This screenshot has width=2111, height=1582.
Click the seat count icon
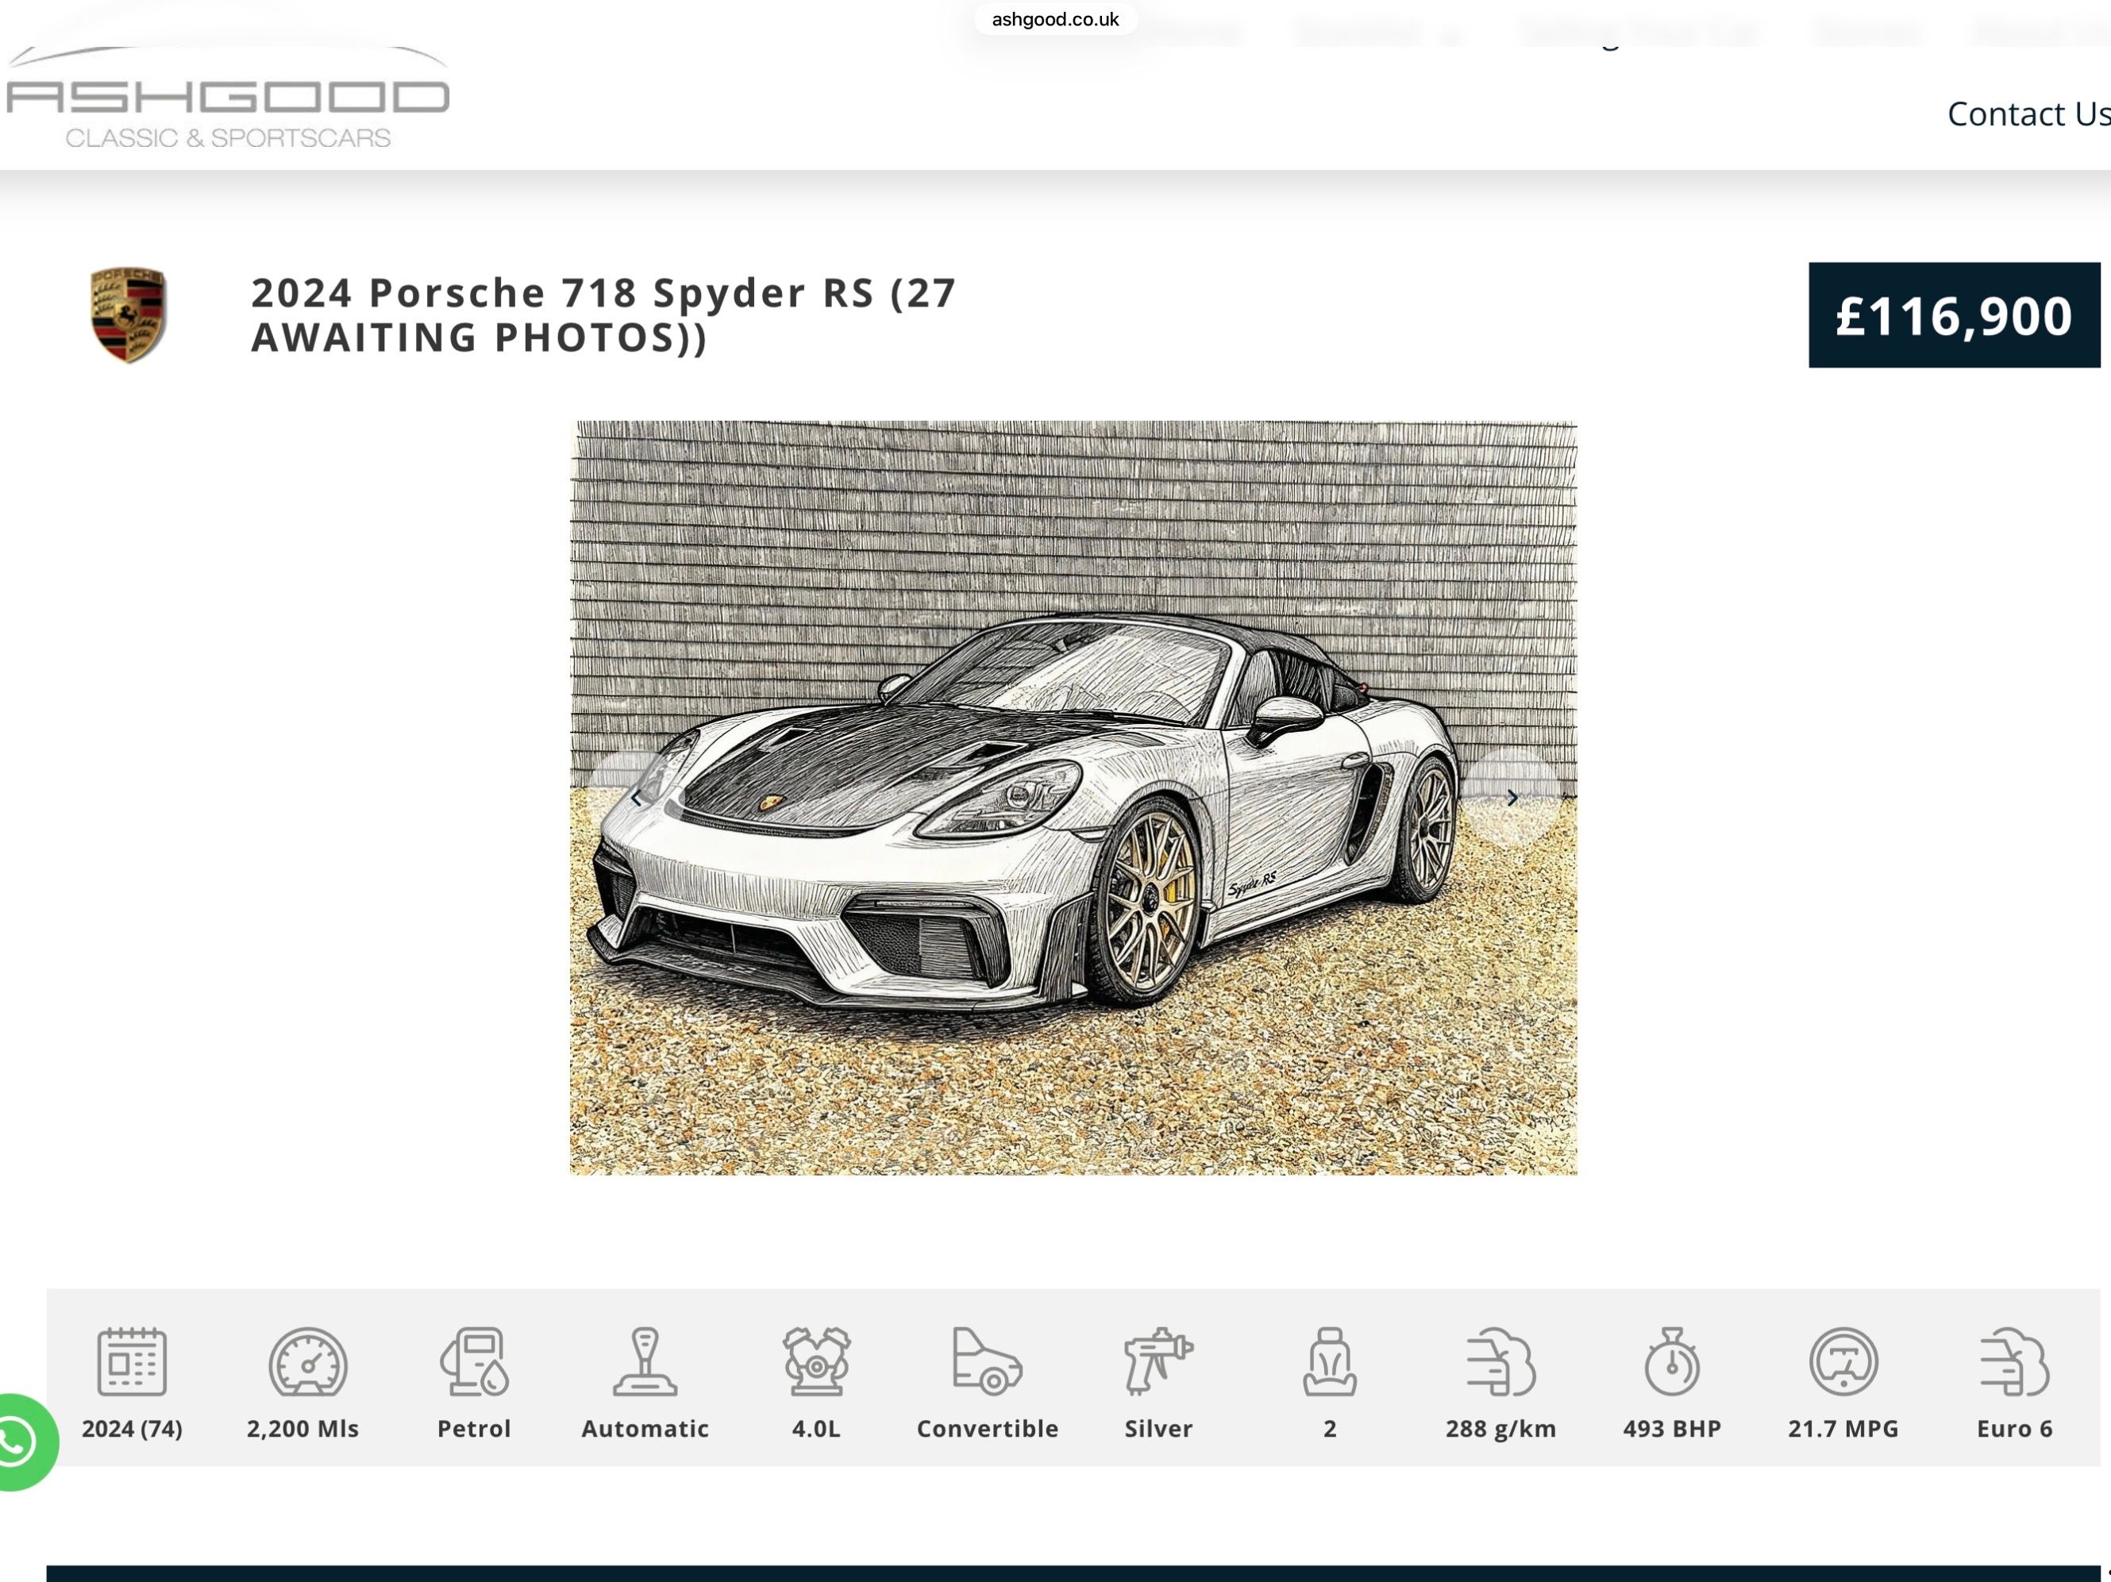tap(1329, 1361)
